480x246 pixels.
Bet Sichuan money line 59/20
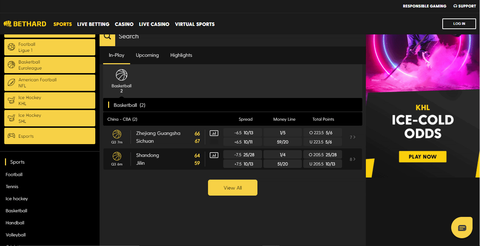283,142
